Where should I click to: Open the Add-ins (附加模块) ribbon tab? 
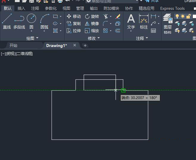click(x=111, y=8)
